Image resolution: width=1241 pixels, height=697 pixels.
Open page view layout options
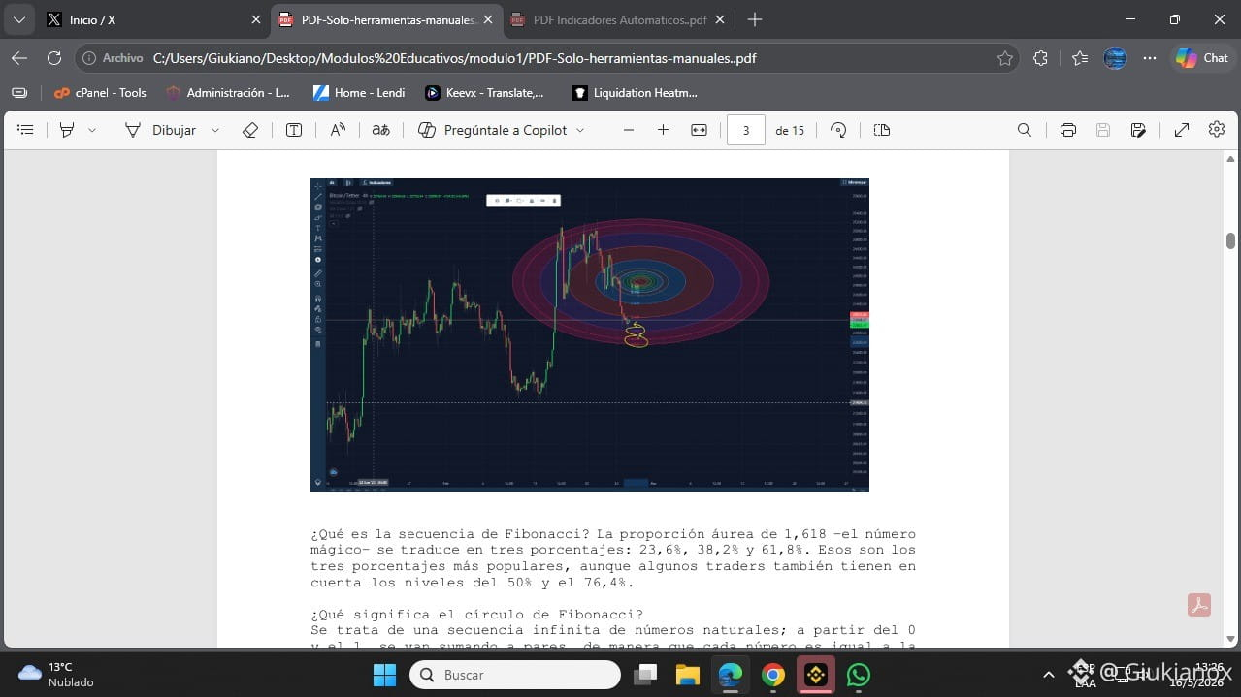tap(882, 130)
